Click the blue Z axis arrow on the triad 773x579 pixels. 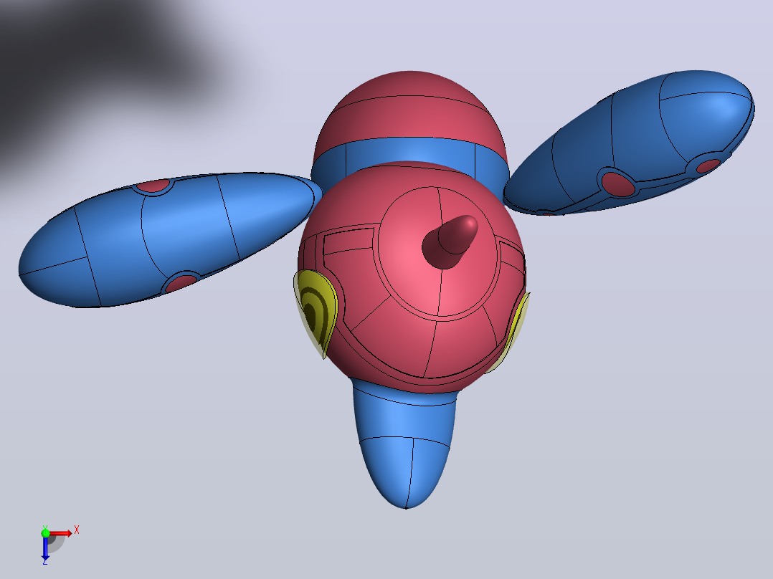click(x=45, y=548)
